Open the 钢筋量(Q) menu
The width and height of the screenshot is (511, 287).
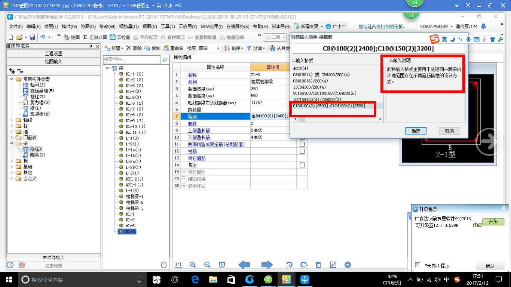coord(129,27)
